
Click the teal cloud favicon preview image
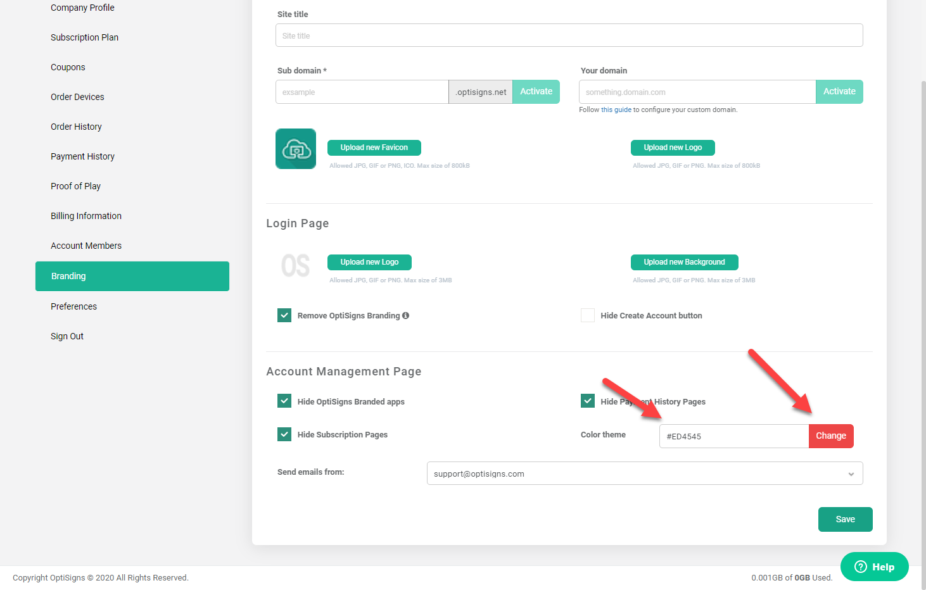pyautogui.click(x=295, y=148)
